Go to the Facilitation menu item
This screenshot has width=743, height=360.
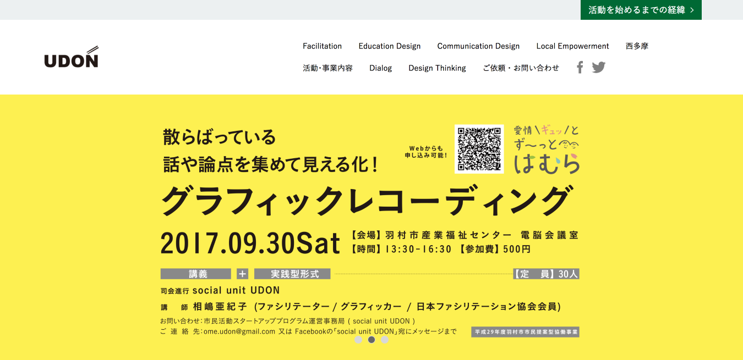322,46
